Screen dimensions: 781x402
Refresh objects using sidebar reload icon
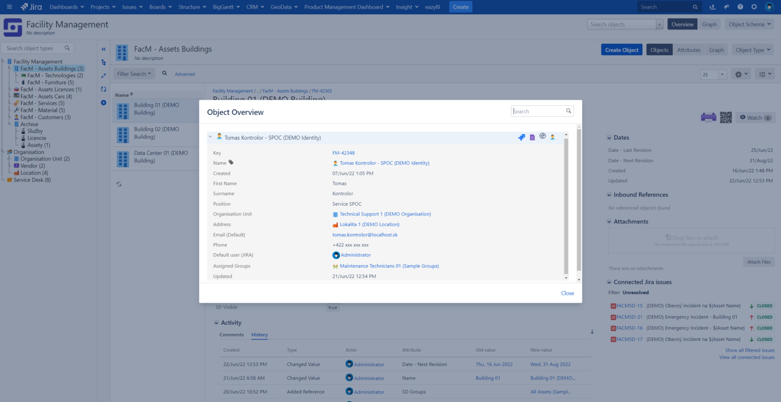click(x=103, y=88)
